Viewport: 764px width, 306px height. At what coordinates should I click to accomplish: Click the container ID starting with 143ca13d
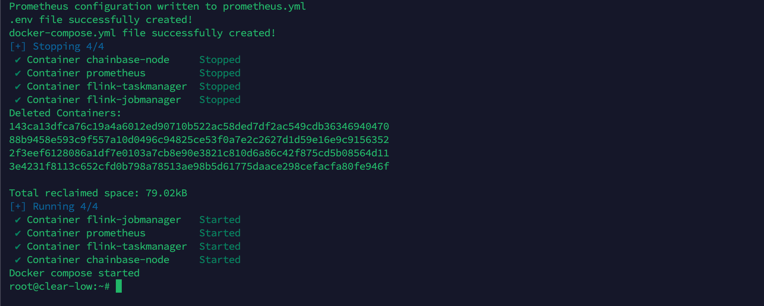tap(199, 126)
